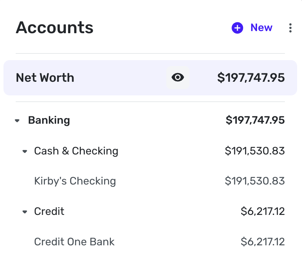
Task: Open the three-dot more options menu
Action: point(290,28)
